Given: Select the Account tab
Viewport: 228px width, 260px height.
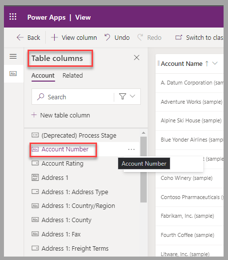Looking at the screenshot, I should 43,76.
